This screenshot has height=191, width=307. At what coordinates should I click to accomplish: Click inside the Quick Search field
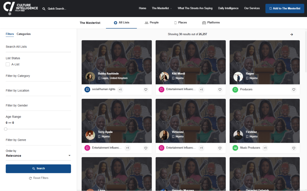(57, 9)
